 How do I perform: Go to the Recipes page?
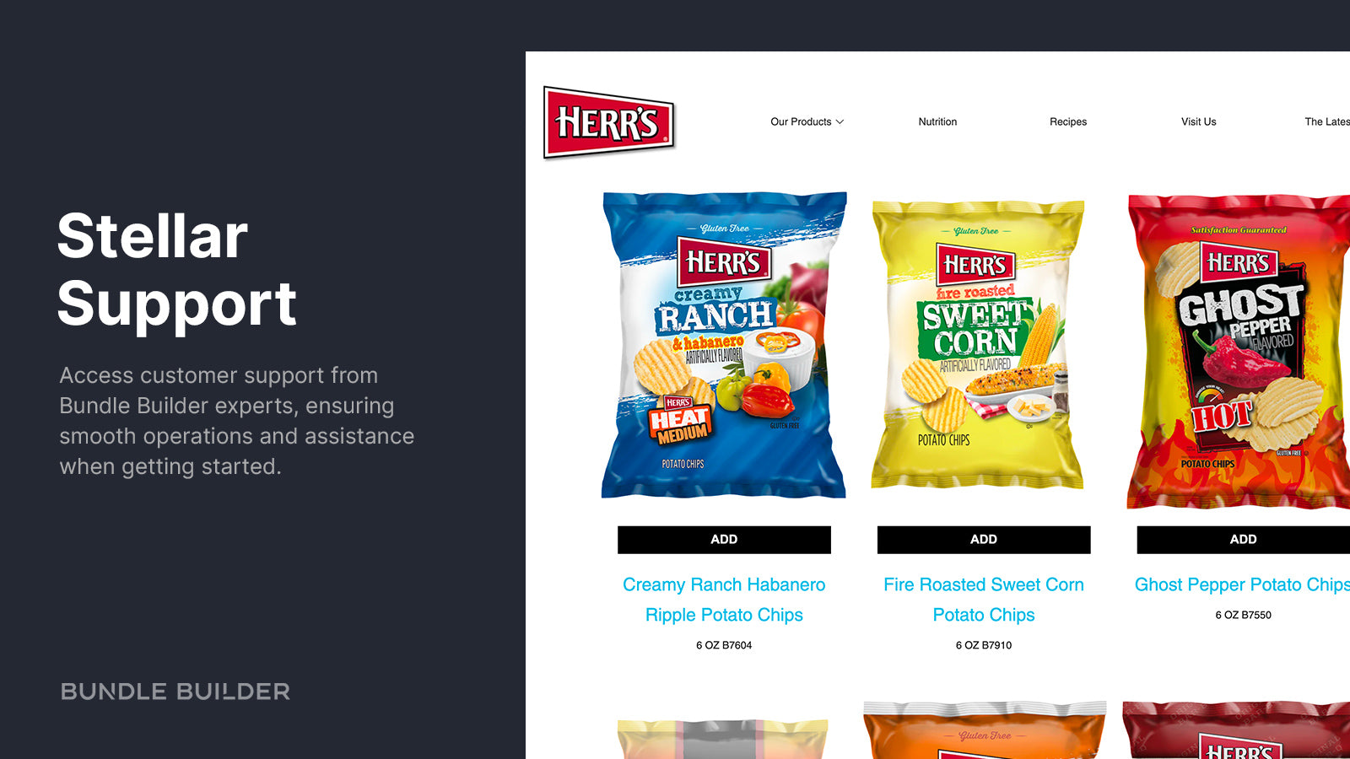[1068, 122]
